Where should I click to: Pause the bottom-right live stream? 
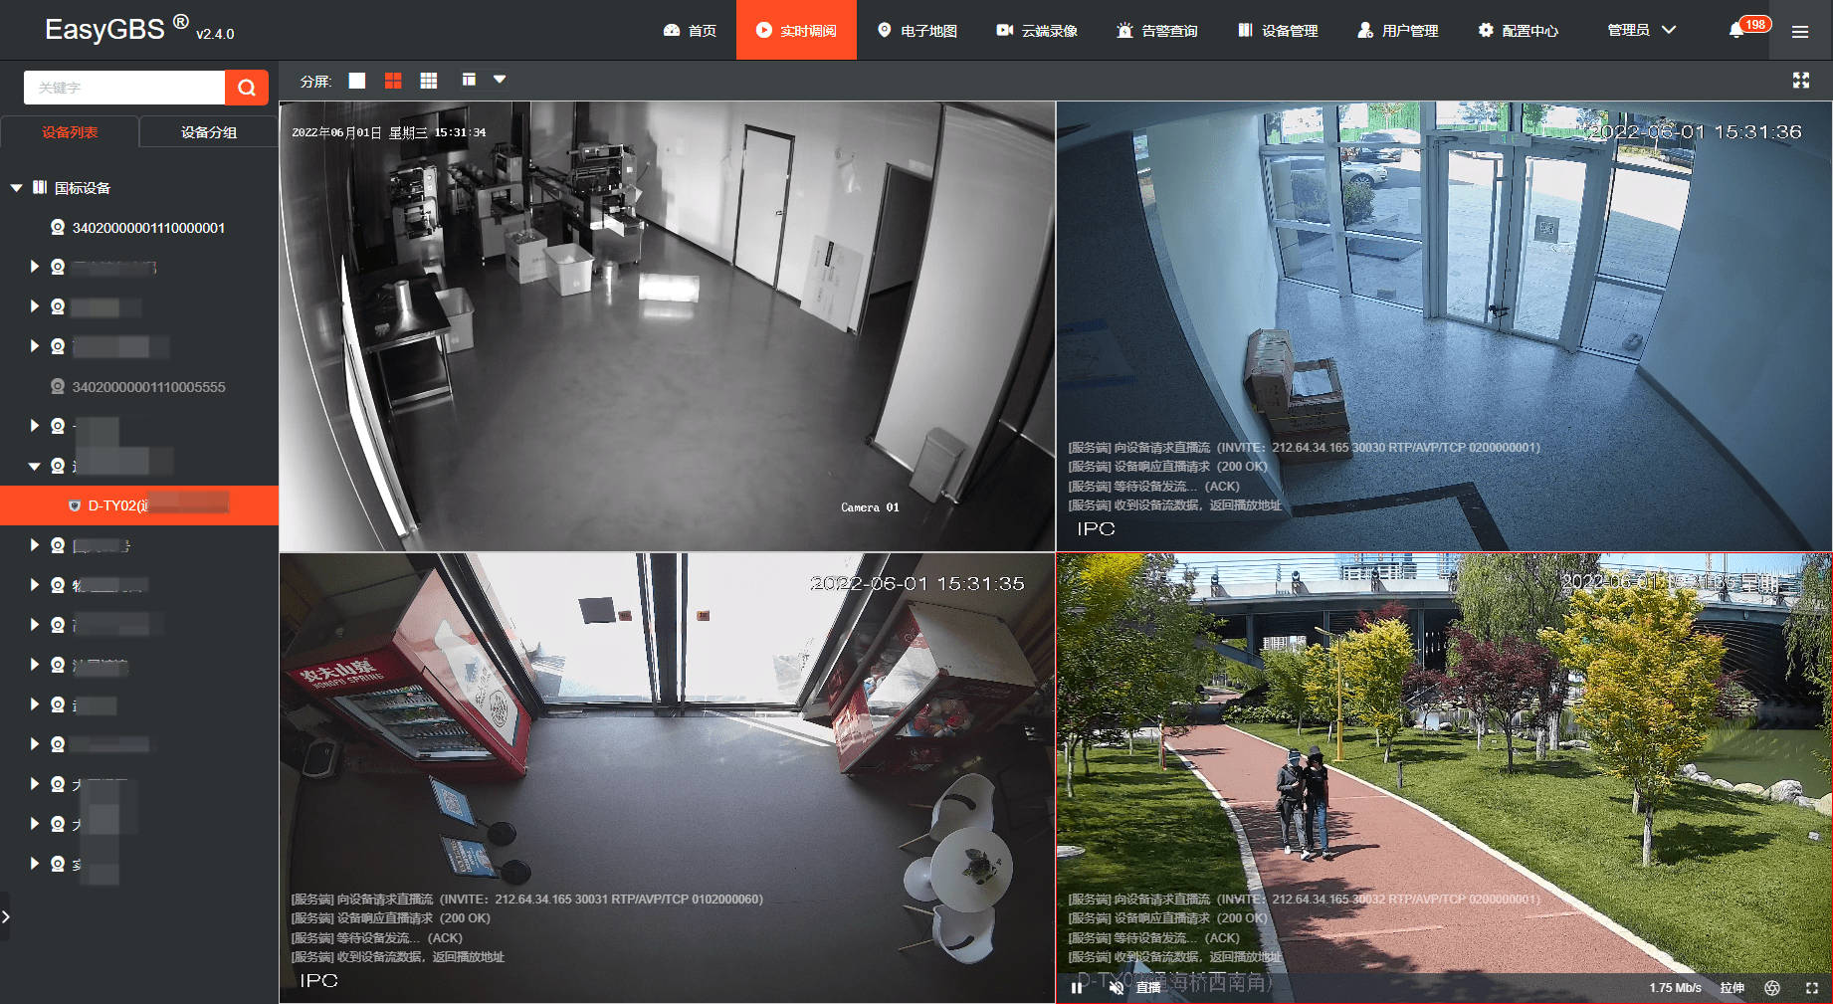(1076, 988)
